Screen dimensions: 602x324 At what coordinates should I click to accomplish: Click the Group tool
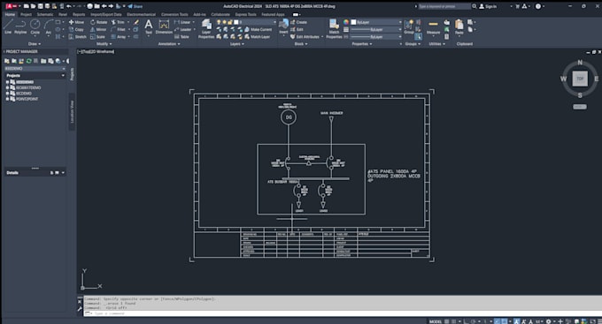(409, 27)
